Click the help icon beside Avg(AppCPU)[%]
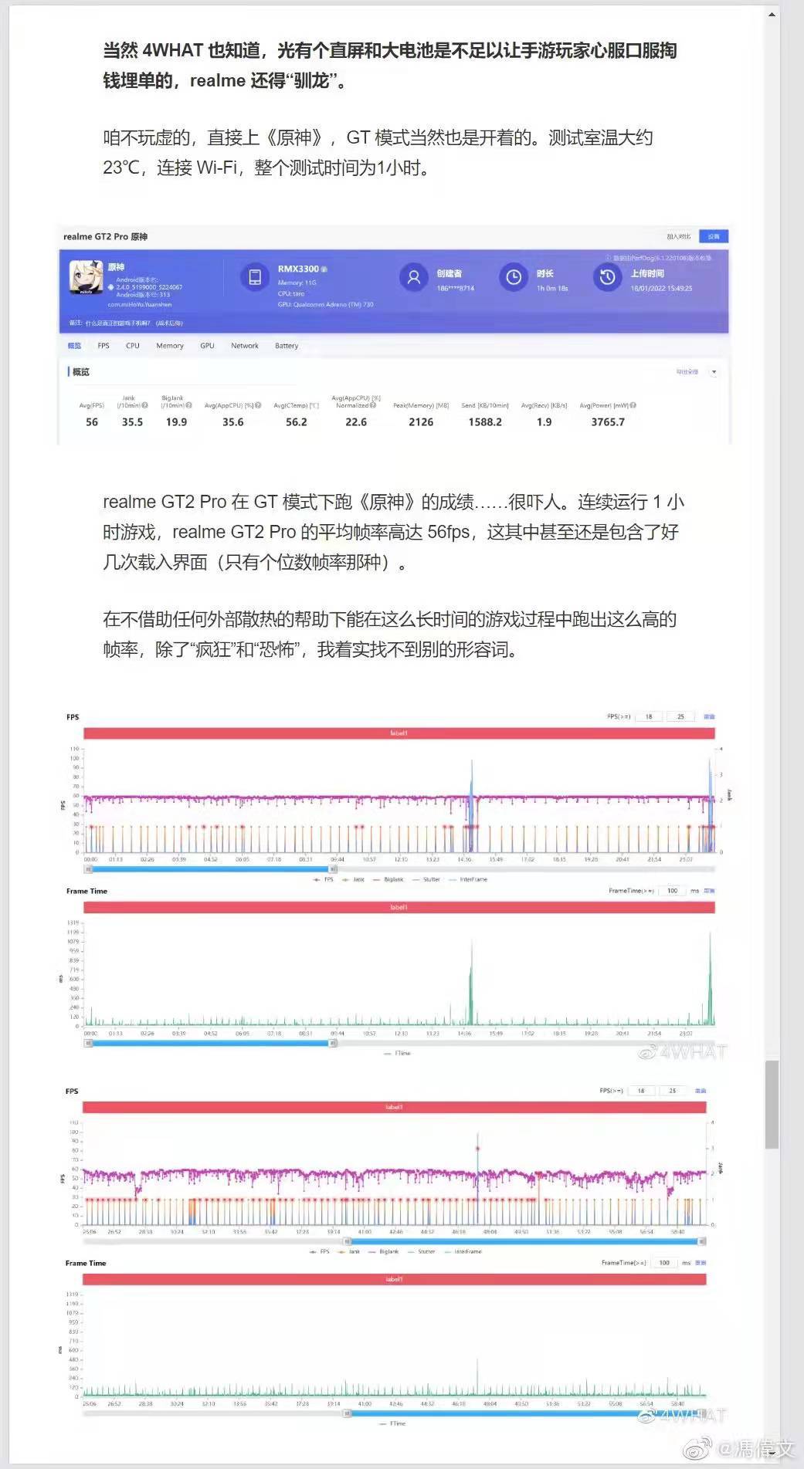This screenshot has height=1469, width=804. [258, 405]
